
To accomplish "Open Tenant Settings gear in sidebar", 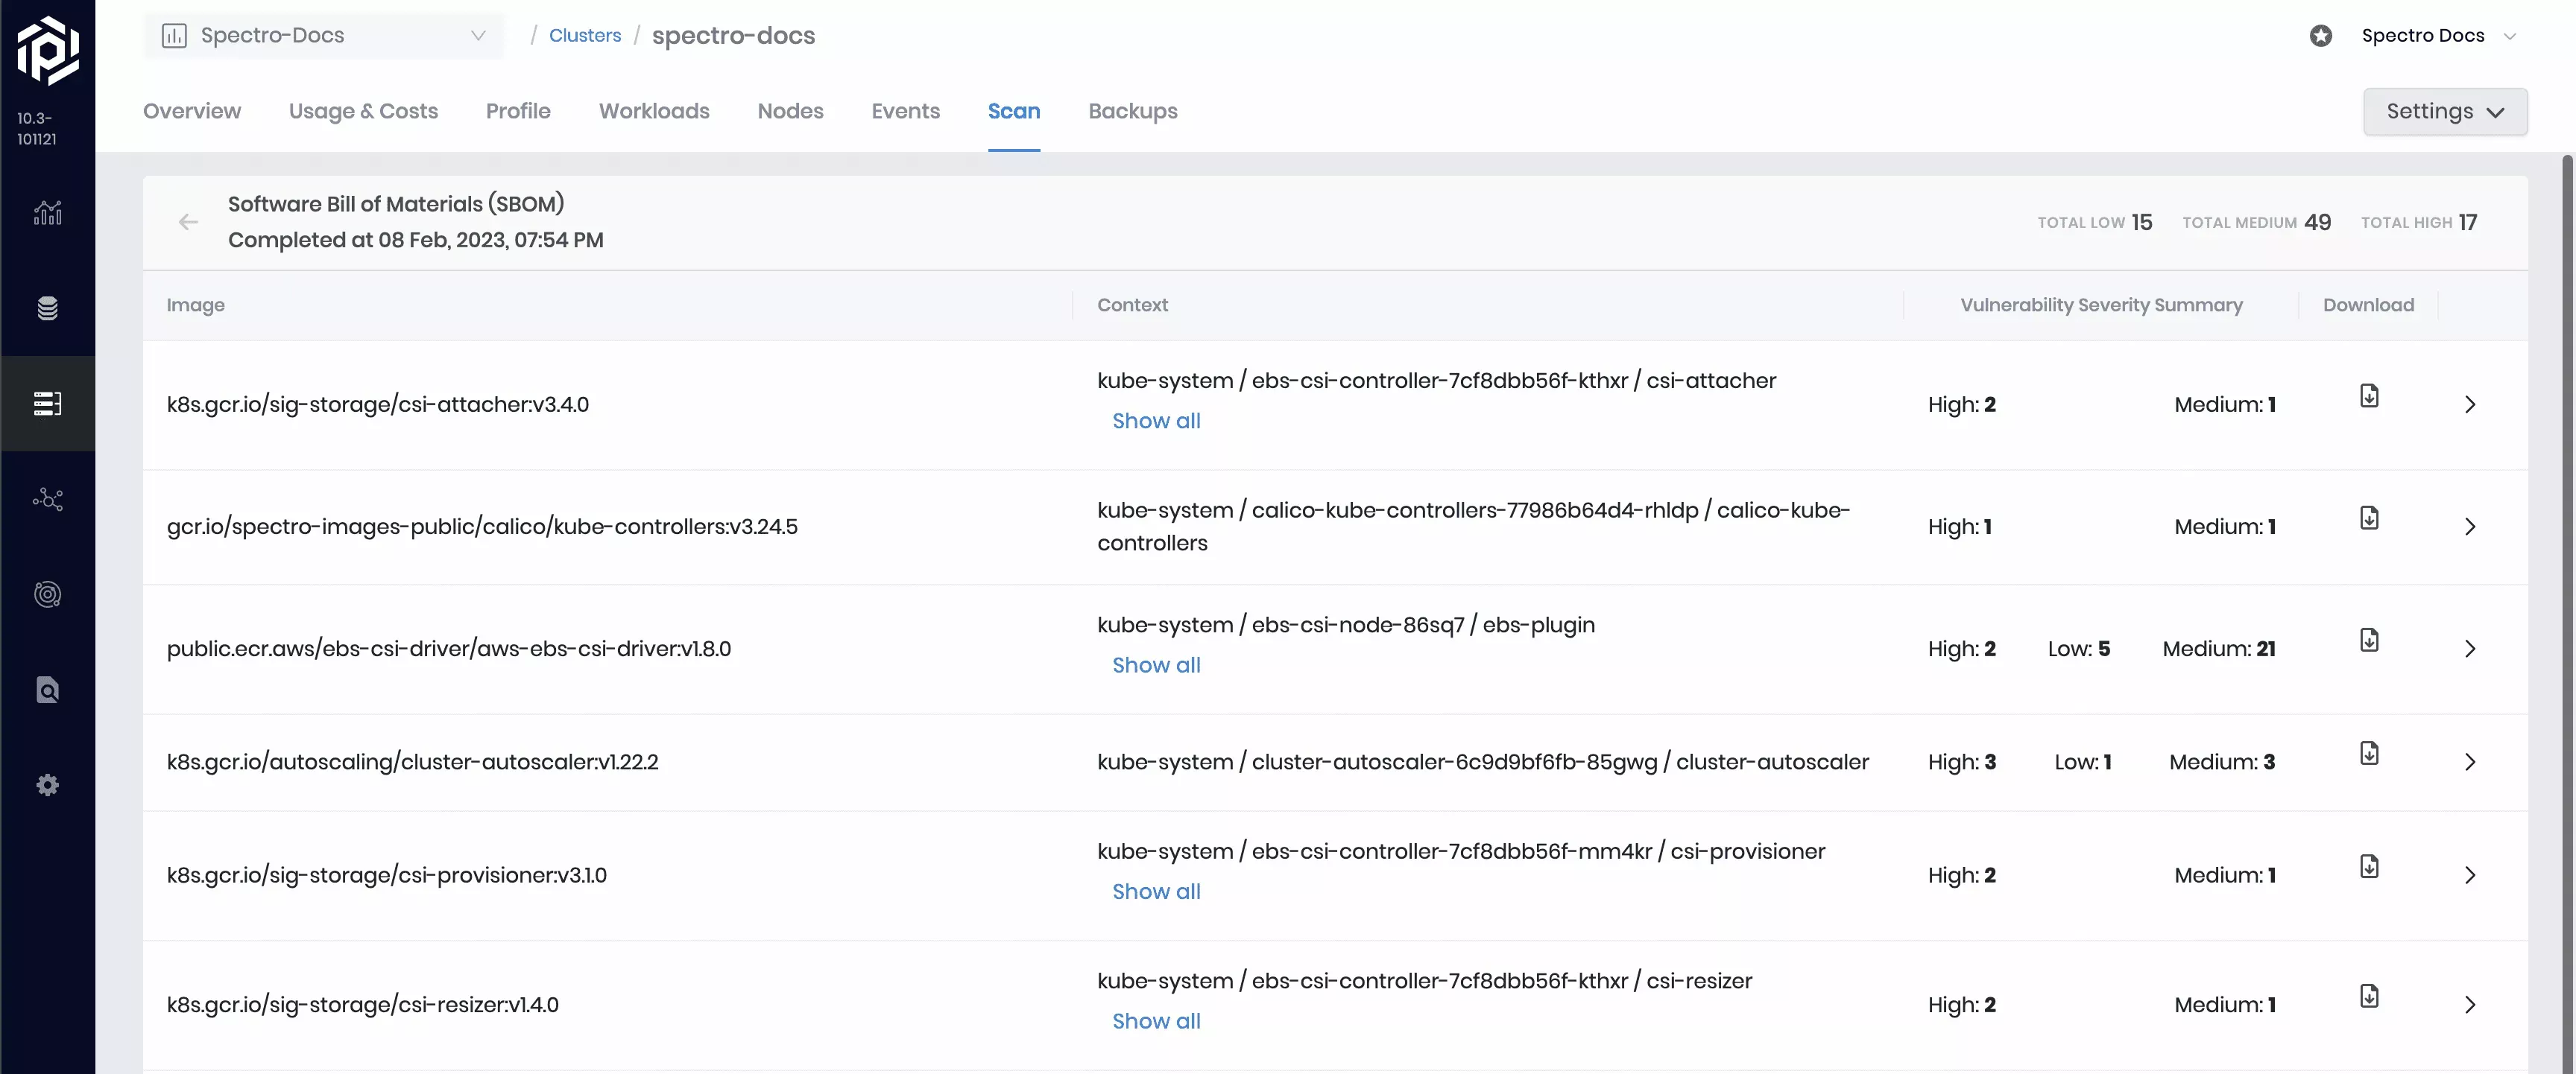I will 47,784.
